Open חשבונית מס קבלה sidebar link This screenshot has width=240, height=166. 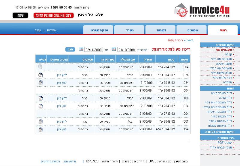pos(220,68)
